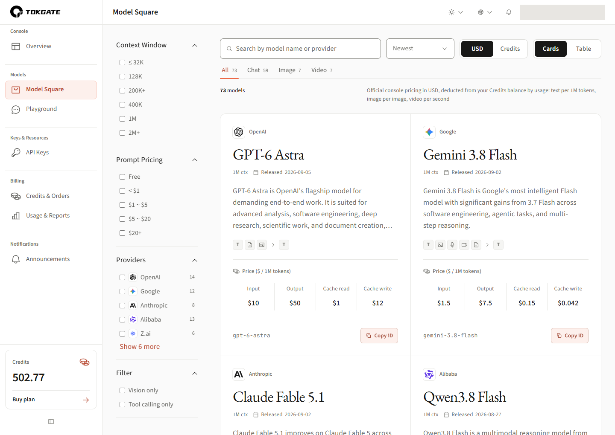615x435 pixels.
Task: Switch to the Image tab
Action: click(290, 70)
